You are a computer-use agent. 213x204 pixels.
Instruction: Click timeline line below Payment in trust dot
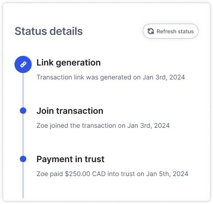[x=23, y=180]
